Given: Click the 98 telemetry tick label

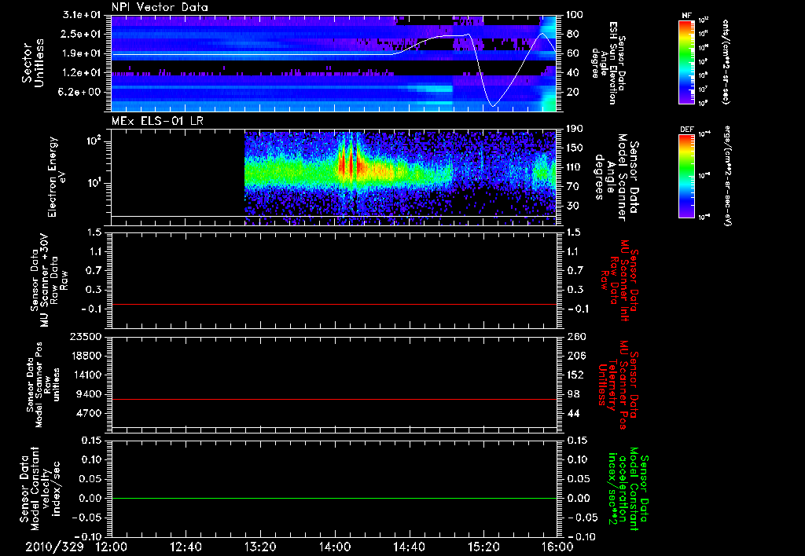Looking at the screenshot, I should click(572, 394).
